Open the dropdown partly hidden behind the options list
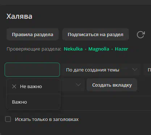Screen dimensions: 151x135 (x=72, y=85)
